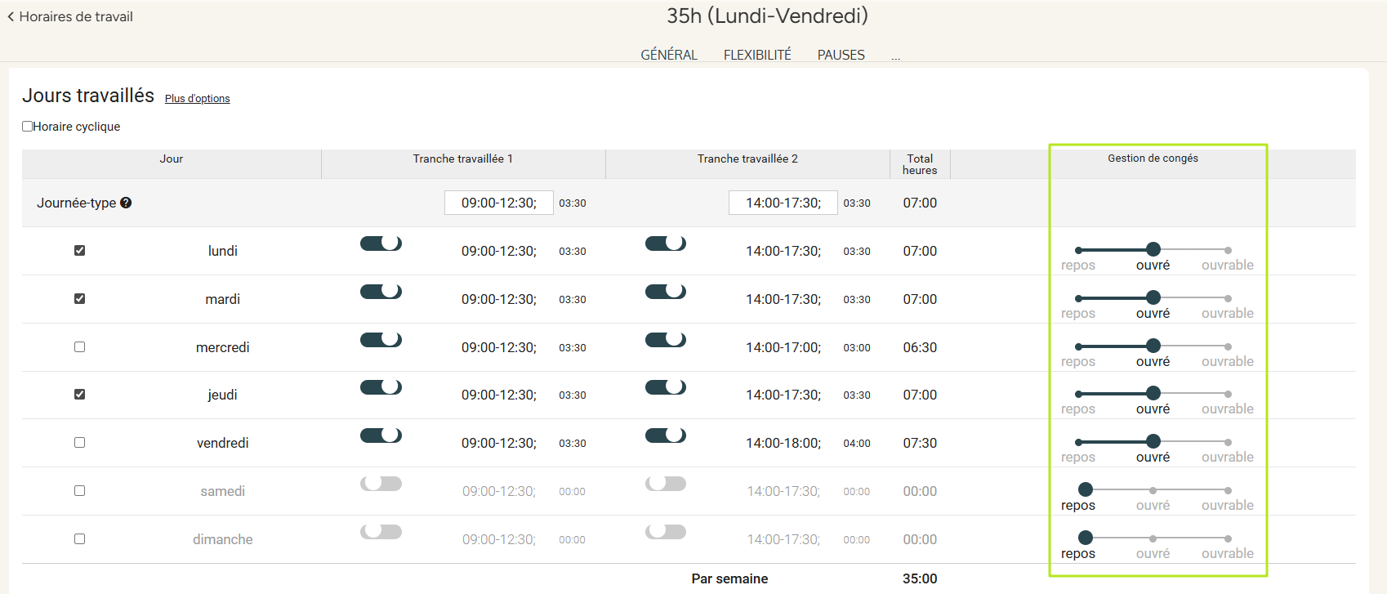Turn off vendredi's Tranche travaillée 2 toggle

665,435
